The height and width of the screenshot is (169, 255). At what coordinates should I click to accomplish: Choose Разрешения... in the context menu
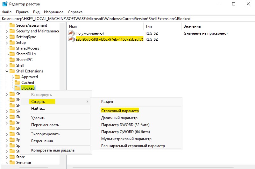55,141
